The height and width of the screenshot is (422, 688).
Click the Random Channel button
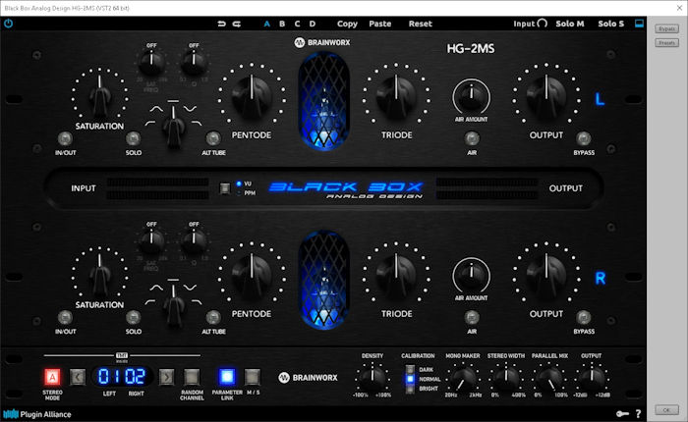[192, 377]
